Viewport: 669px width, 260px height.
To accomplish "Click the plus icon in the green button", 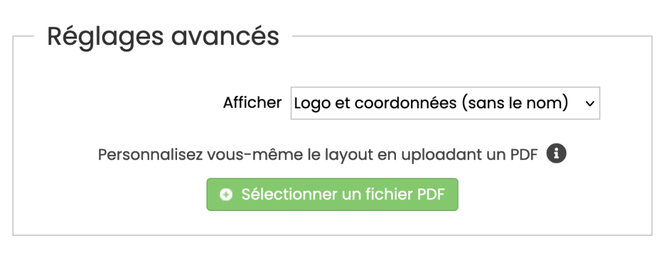I will [225, 195].
